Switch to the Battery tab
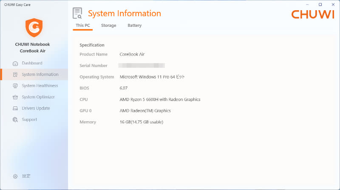The image size is (340, 190). click(x=134, y=25)
